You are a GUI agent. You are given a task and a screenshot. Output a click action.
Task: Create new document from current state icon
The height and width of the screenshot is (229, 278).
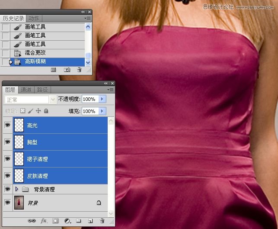tap(53, 70)
